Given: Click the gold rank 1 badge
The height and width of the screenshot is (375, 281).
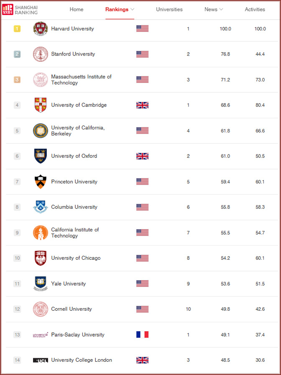Looking at the screenshot, I should click(x=17, y=29).
